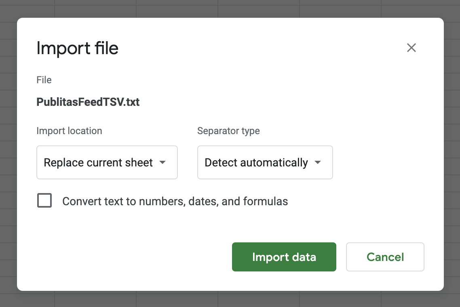
Task: Click the Import location label
Action: [x=69, y=131]
